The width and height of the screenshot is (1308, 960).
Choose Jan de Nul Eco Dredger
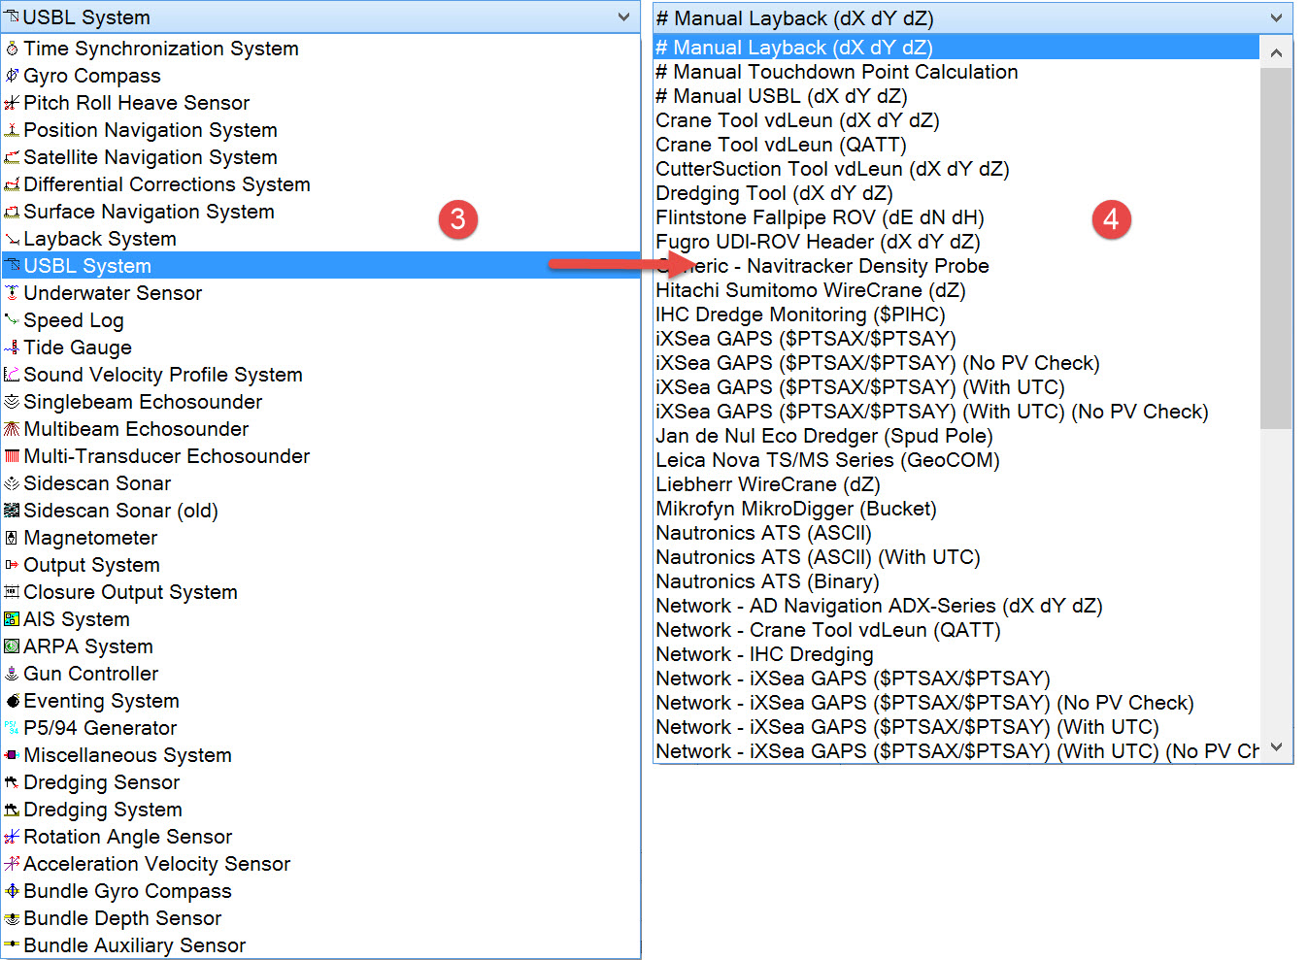956,436
